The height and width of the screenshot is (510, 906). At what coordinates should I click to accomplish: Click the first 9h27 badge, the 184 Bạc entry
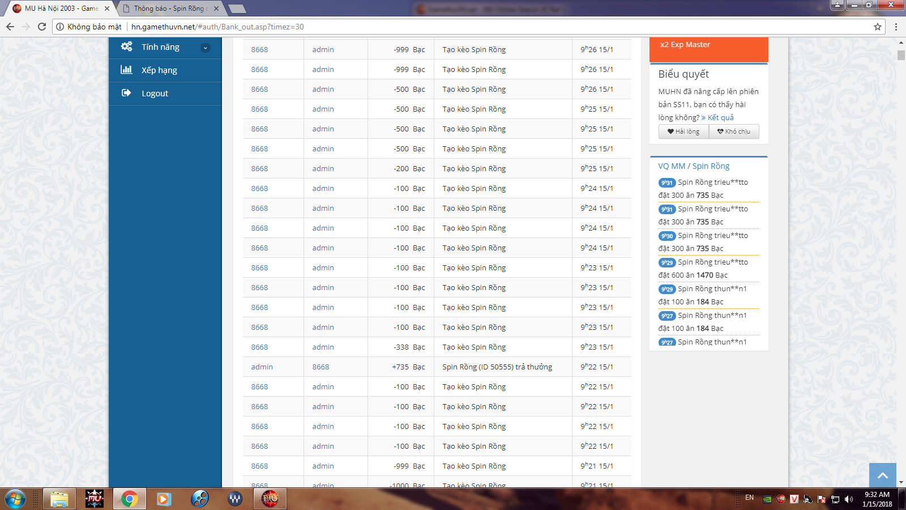[667, 316]
